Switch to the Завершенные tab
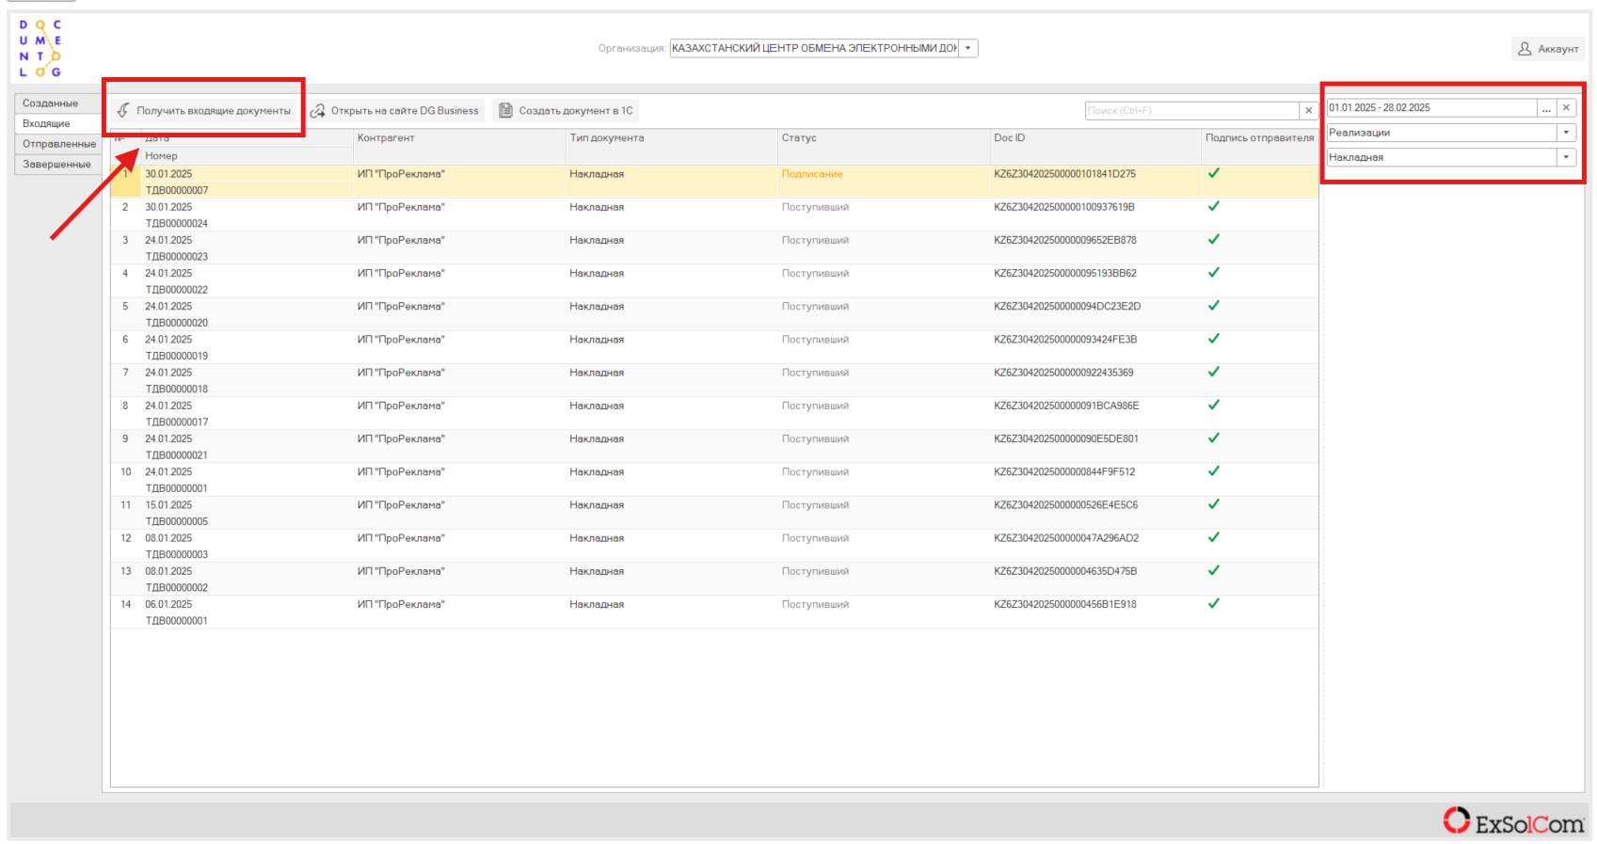Screen dimensions: 1597x844 pyautogui.click(x=57, y=165)
